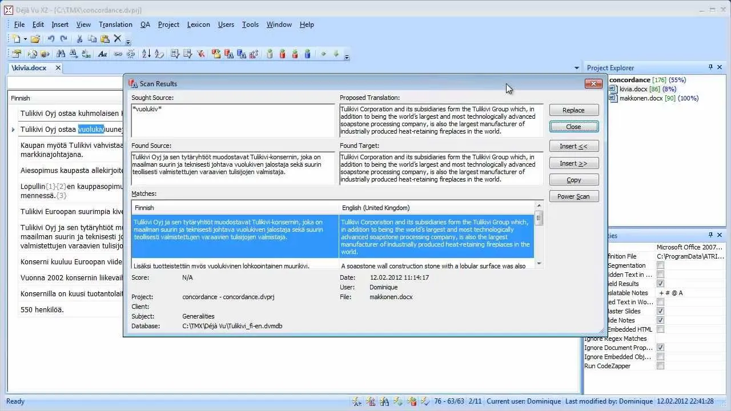The width and height of the screenshot is (731, 411).
Task: Click the Undo arrow icon
Action: (x=51, y=39)
